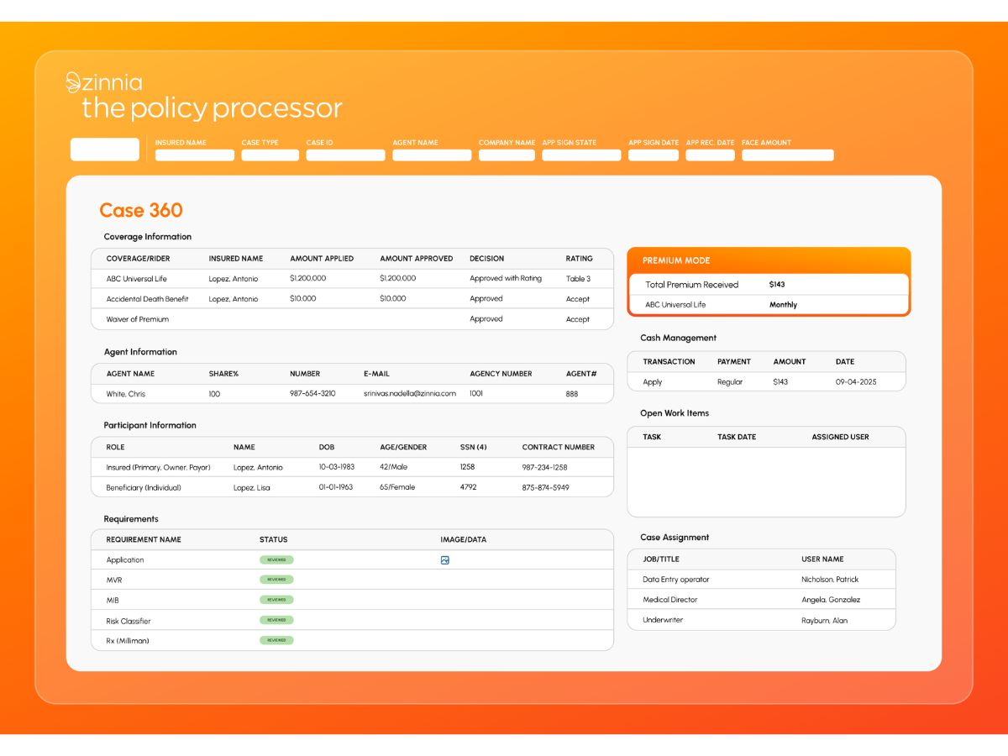
Task: Click the SSN value 1258
Action: pyautogui.click(x=469, y=467)
